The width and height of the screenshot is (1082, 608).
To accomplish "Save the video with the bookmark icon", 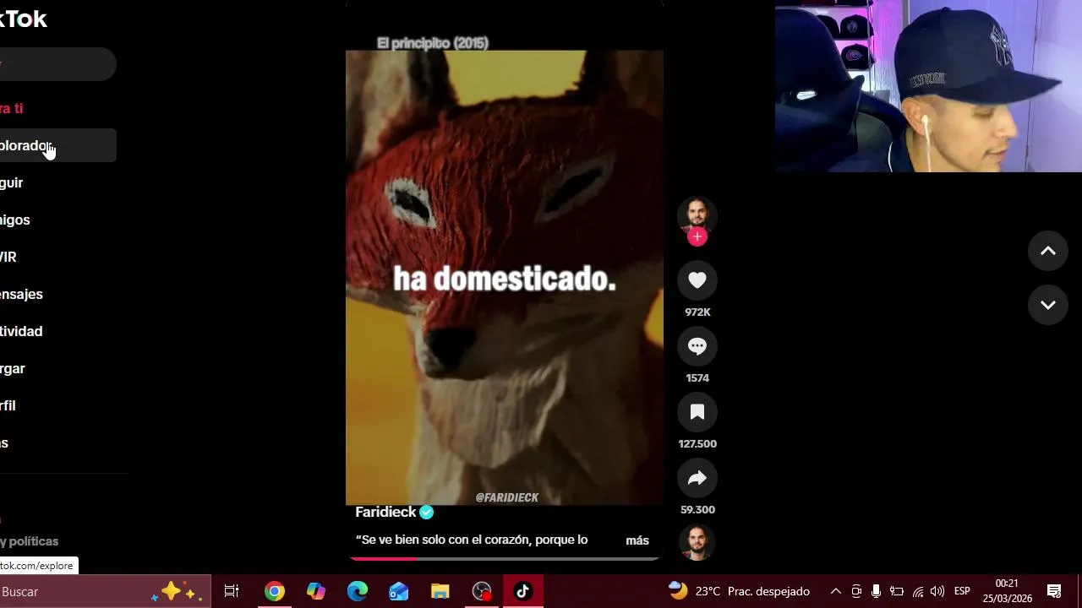I will (697, 412).
